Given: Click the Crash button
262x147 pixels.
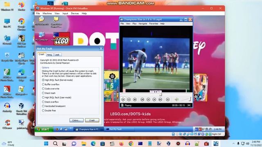Looking at the screenshot, I should pyautogui.click(x=92, y=120).
